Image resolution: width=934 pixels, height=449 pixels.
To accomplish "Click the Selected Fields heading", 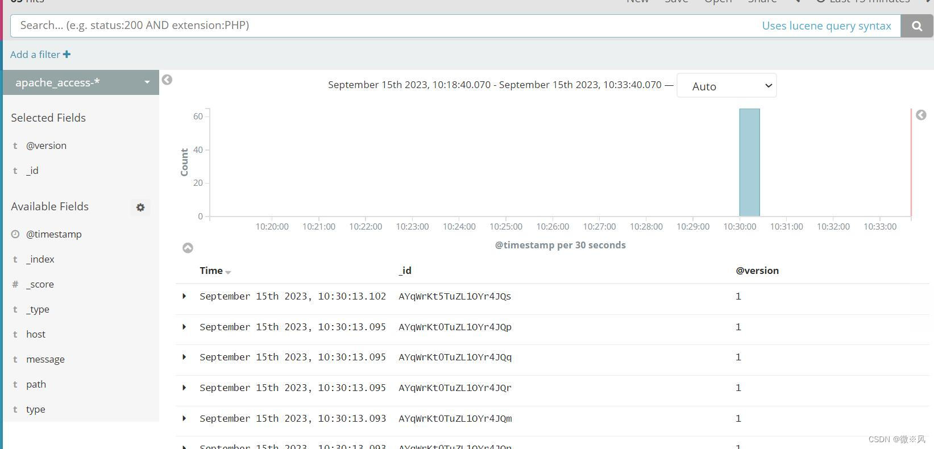I will 48,118.
